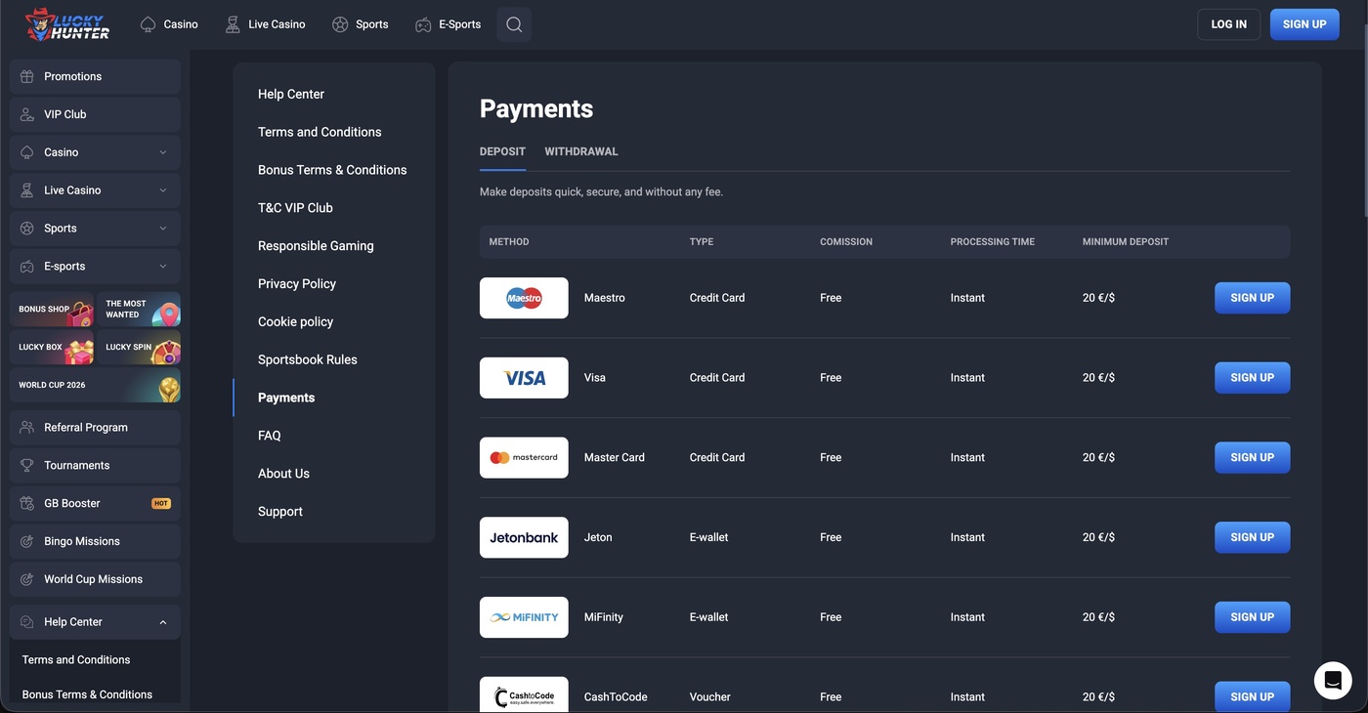Click the Maestro card logo
This screenshot has height=713, width=1368.
point(524,298)
